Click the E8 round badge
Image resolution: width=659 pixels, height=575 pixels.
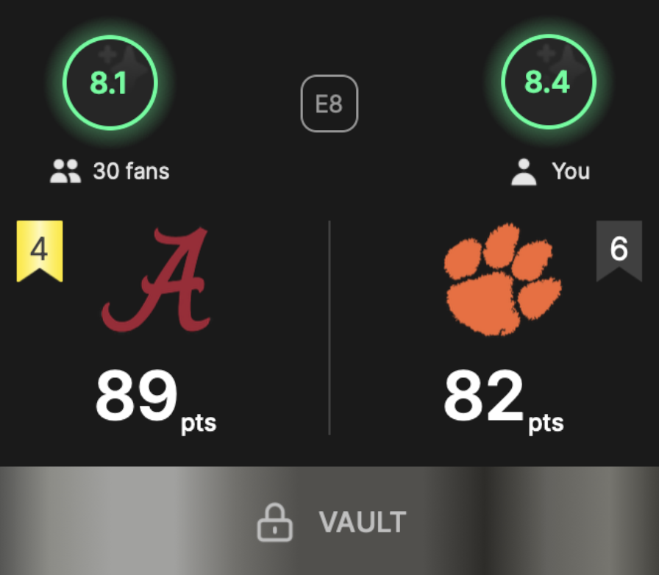click(329, 104)
